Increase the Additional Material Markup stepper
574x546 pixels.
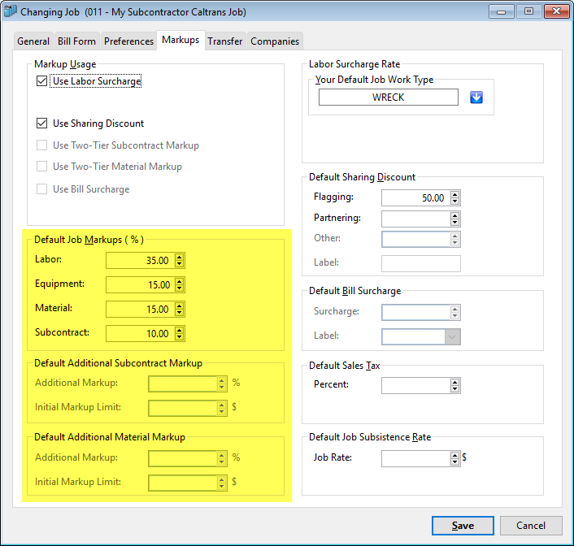pos(221,455)
